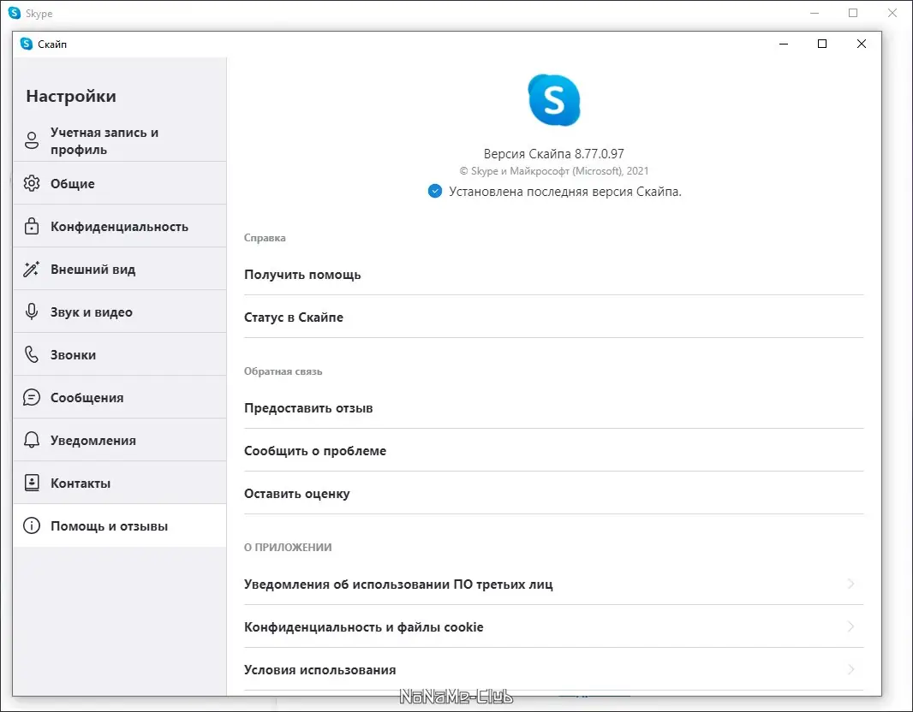Screen dimensions: 913x712
Task: Click the magic wand icon for Внешний вид
Action: (32, 269)
